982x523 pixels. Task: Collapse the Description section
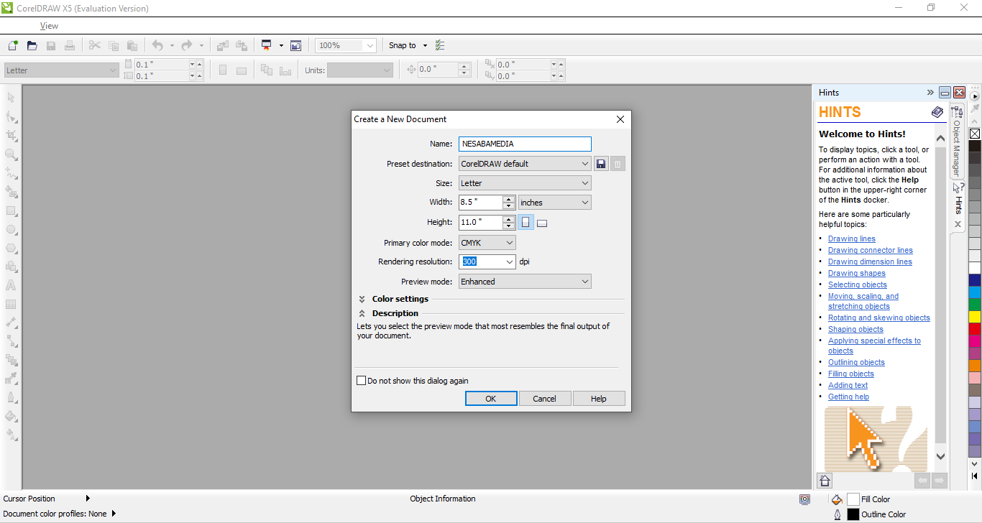click(362, 313)
